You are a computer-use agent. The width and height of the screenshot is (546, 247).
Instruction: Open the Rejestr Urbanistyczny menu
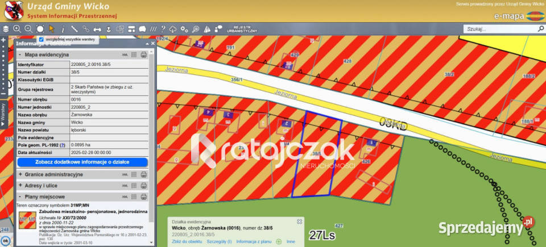[242, 28]
